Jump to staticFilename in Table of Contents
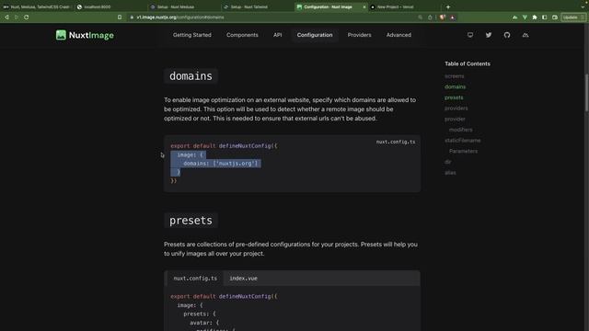The height and width of the screenshot is (331, 589). 462,141
